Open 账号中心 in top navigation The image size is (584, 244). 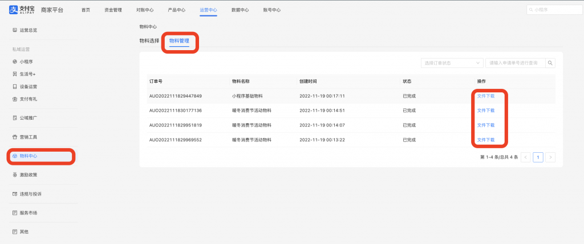[x=272, y=10]
